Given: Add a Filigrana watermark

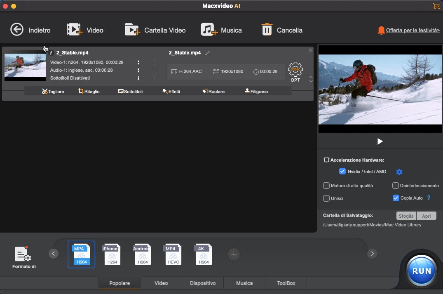Looking at the screenshot, I should [256, 91].
